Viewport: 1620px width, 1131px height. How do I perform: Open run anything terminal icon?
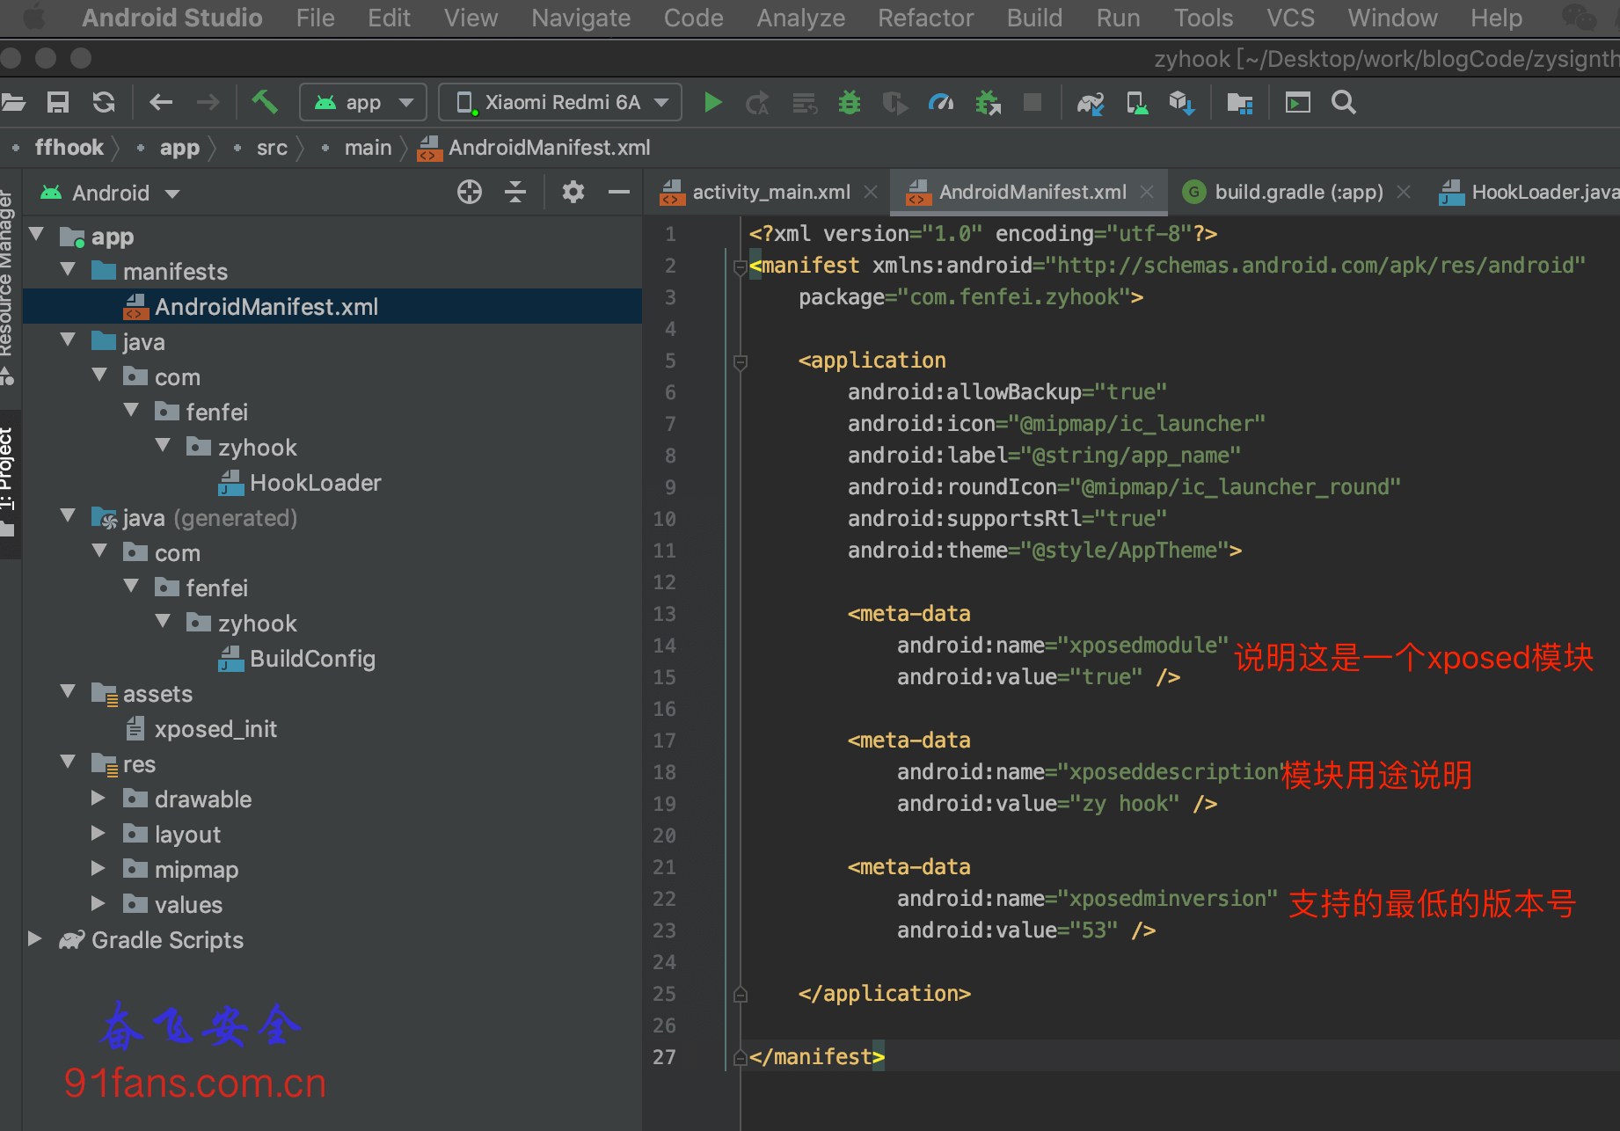point(1297,103)
